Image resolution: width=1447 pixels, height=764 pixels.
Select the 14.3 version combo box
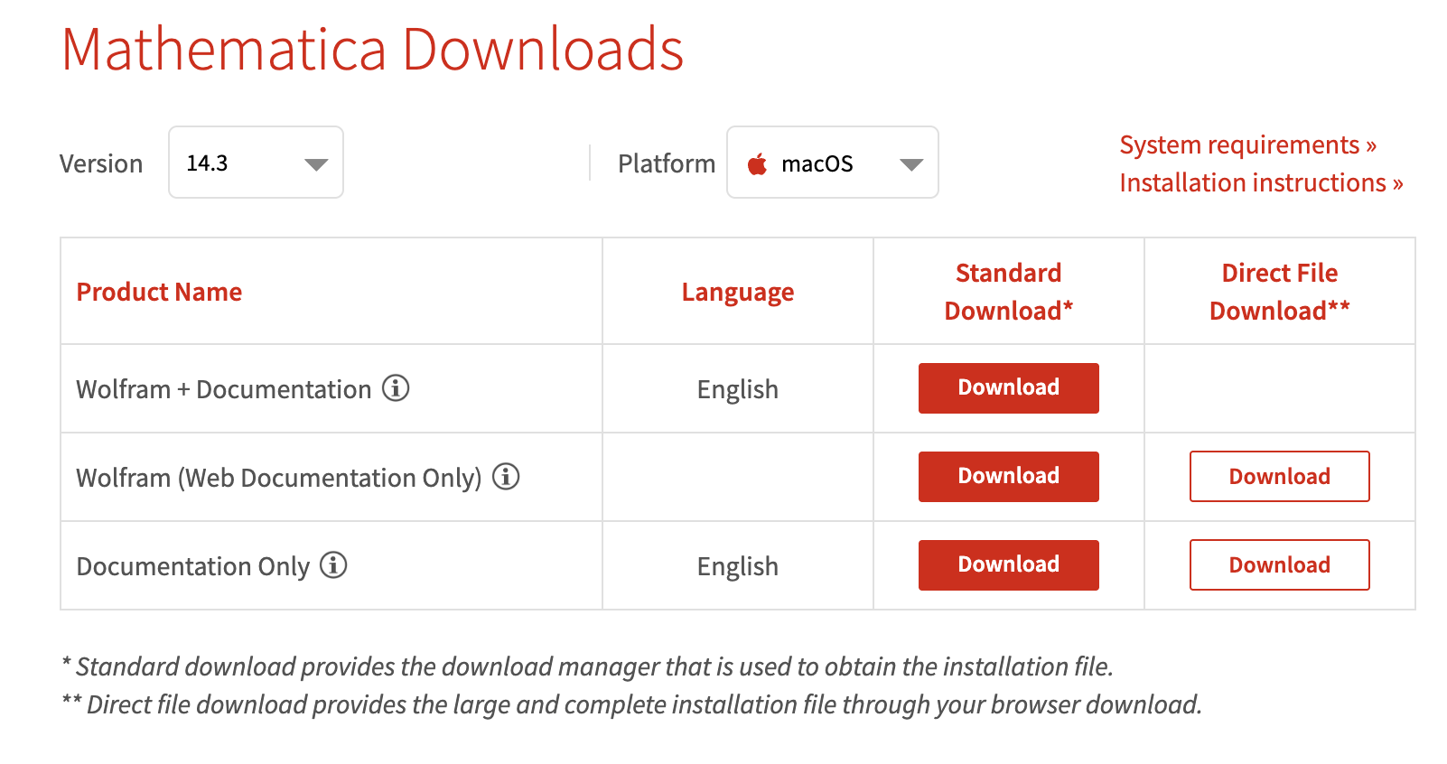pyautogui.click(x=256, y=163)
